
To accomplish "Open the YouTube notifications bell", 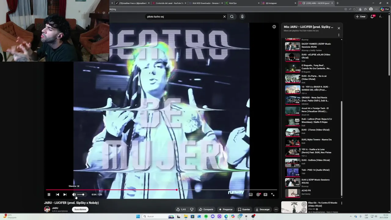I will tap(372, 16).
